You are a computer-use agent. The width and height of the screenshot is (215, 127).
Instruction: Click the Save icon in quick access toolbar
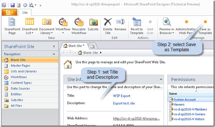click(x=13, y=5)
